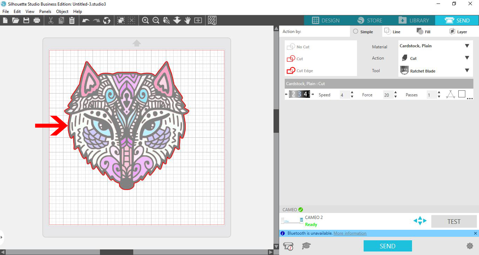Open the Help menu
This screenshot has height=255, width=479.
point(77,12)
